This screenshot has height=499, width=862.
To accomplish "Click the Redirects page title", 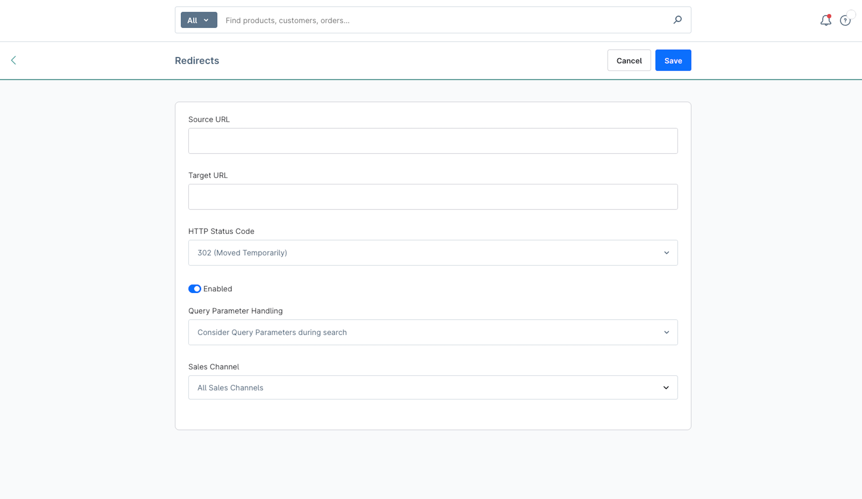I will pos(197,60).
